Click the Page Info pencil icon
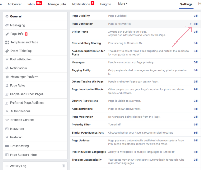The height and width of the screenshot is (170, 201). (7, 34)
